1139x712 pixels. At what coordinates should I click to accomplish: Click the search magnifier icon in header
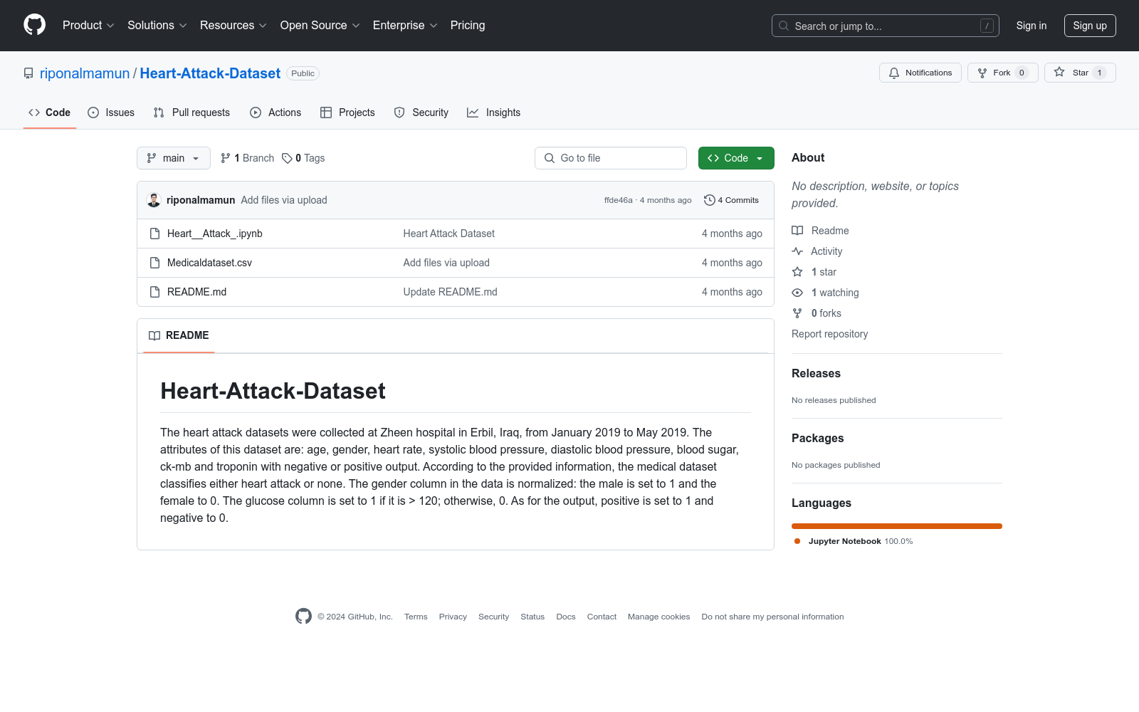coord(784,26)
